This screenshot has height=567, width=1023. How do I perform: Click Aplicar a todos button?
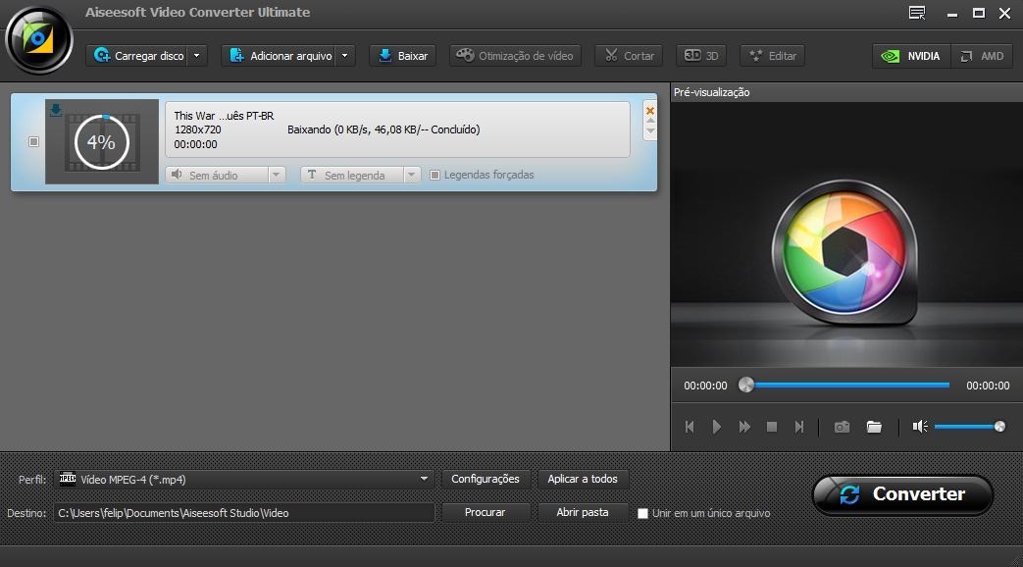pos(583,479)
